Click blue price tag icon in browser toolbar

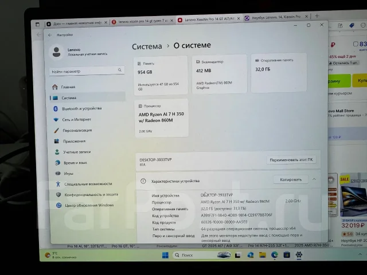tap(352, 25)
